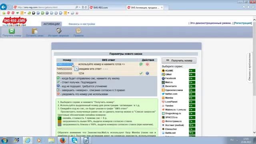256x144 pixels.
Task: Choose the GMail service
Action: coord(168,74)
